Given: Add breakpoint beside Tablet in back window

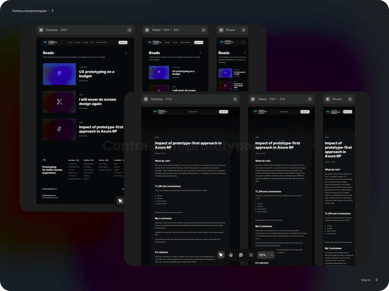Looking at the screenshot, I should tap(204, 30).
